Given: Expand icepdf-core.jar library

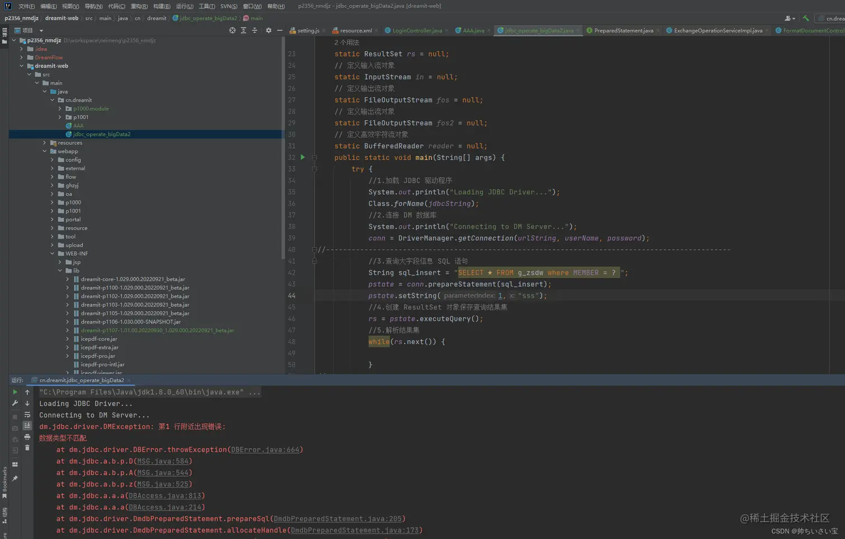Looking at the screenshot, I should coord(68,339).
